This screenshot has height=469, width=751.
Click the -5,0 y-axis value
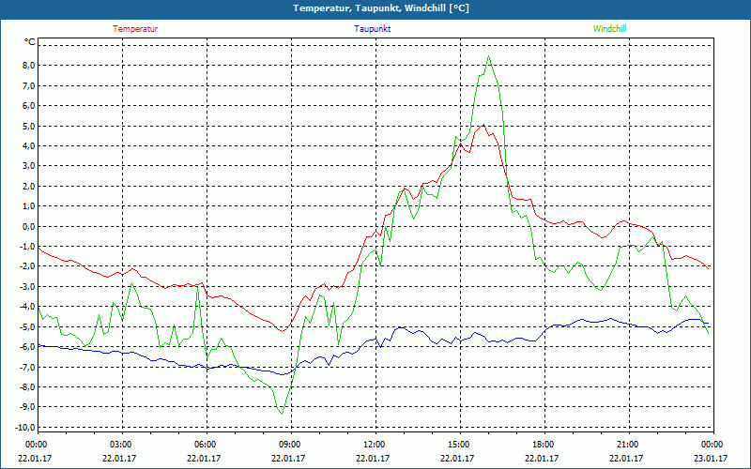click(x=26, y=326)
